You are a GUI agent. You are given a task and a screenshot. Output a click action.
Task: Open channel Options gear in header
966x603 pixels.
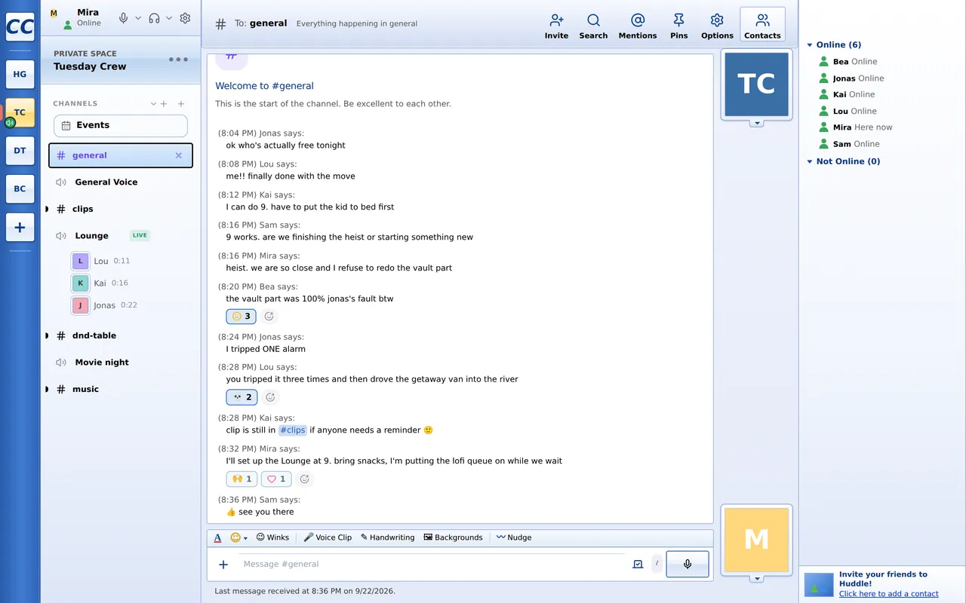pyautogui.click(x=717, y=25)
